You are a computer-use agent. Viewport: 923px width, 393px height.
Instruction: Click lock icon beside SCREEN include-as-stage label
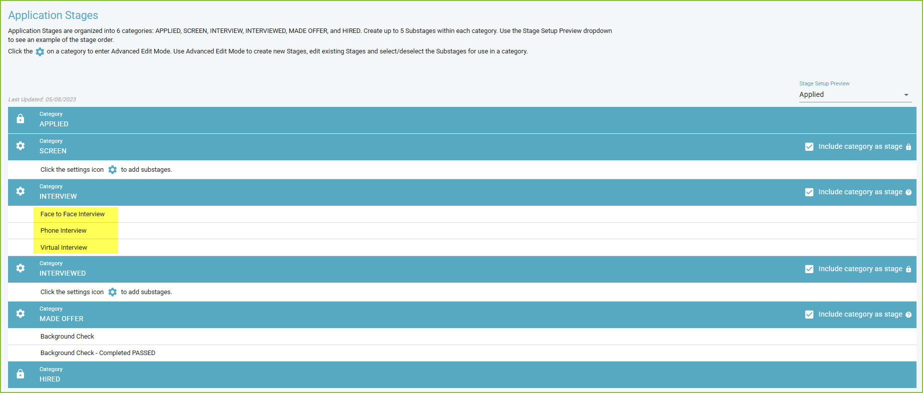coord(908,147)
